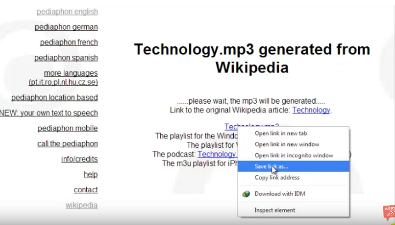Select 'Open link in new tab'
The height and width of the screenshot is (225, 395).
click(280, 133)
